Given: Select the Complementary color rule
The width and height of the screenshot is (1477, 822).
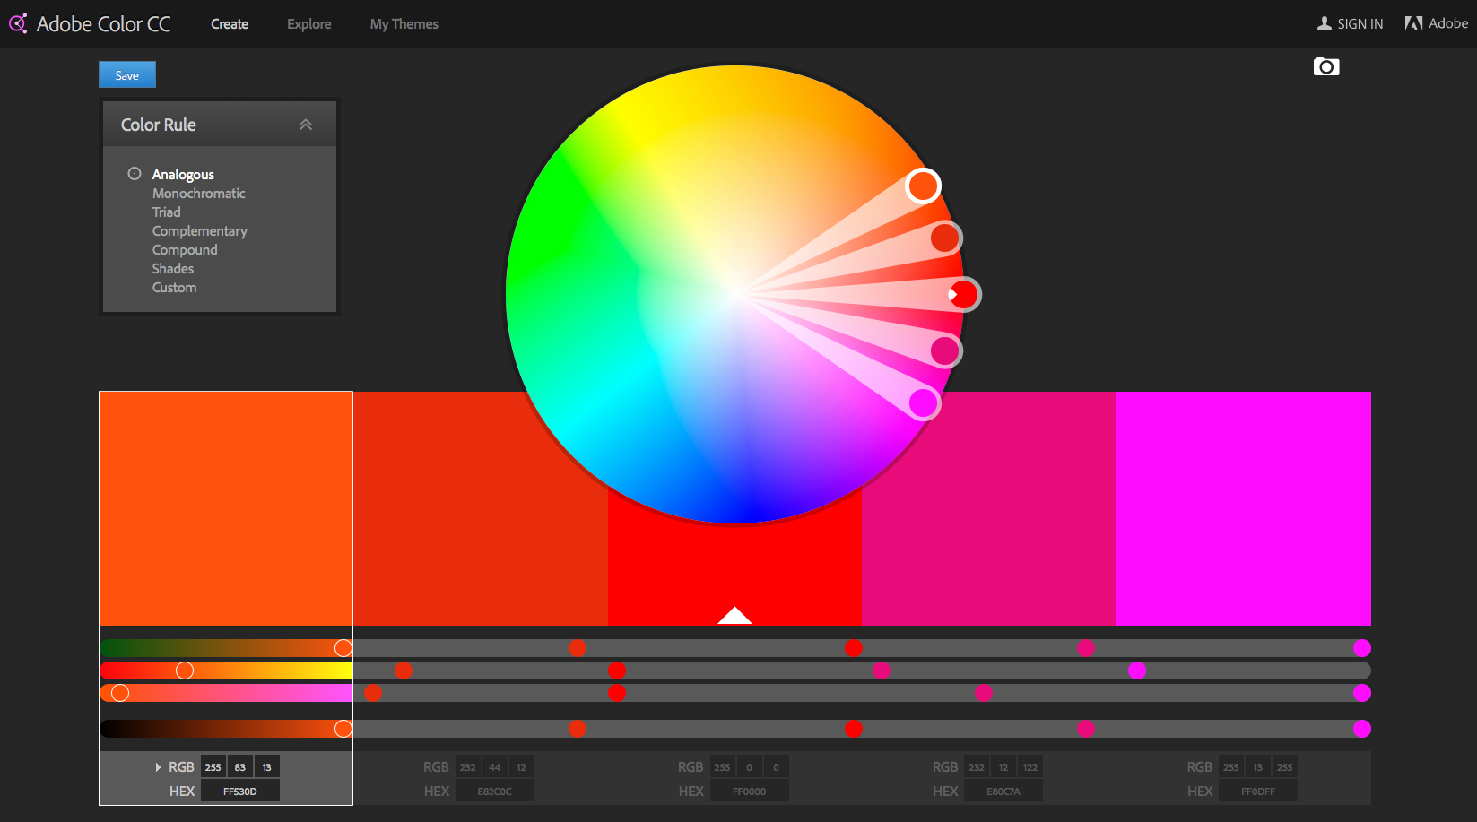Looking at the screenshot, I should (x=199, y=230).
